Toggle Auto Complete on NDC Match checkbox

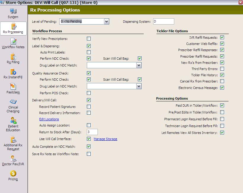pos(89,146)
